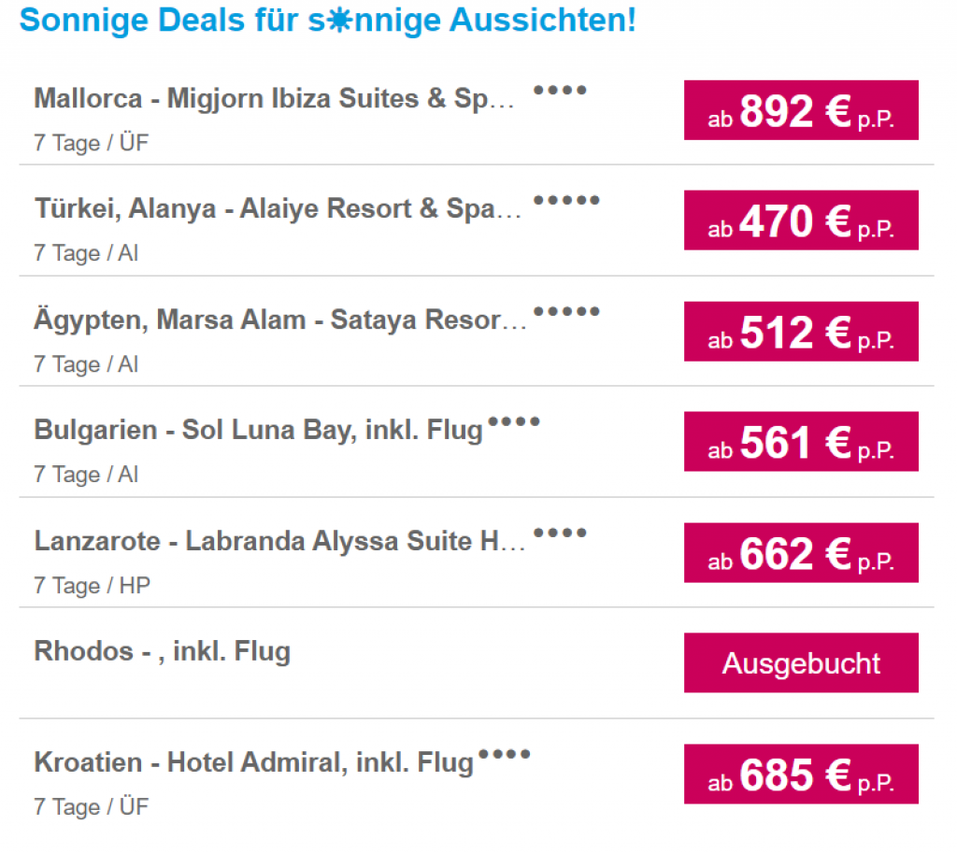
Task: Select the 512 € price button
Action: pyautogui.click(x=801, y=332)
